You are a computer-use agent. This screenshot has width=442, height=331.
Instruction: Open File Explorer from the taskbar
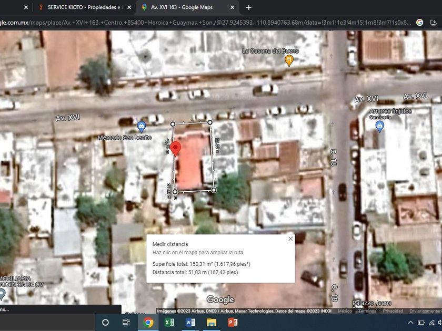coord(212,322)
